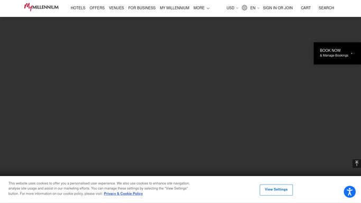The height and width of the screenshot is (203, 361).
Task: Expand the Book Now panel arrow
Action: click(353, 53)
